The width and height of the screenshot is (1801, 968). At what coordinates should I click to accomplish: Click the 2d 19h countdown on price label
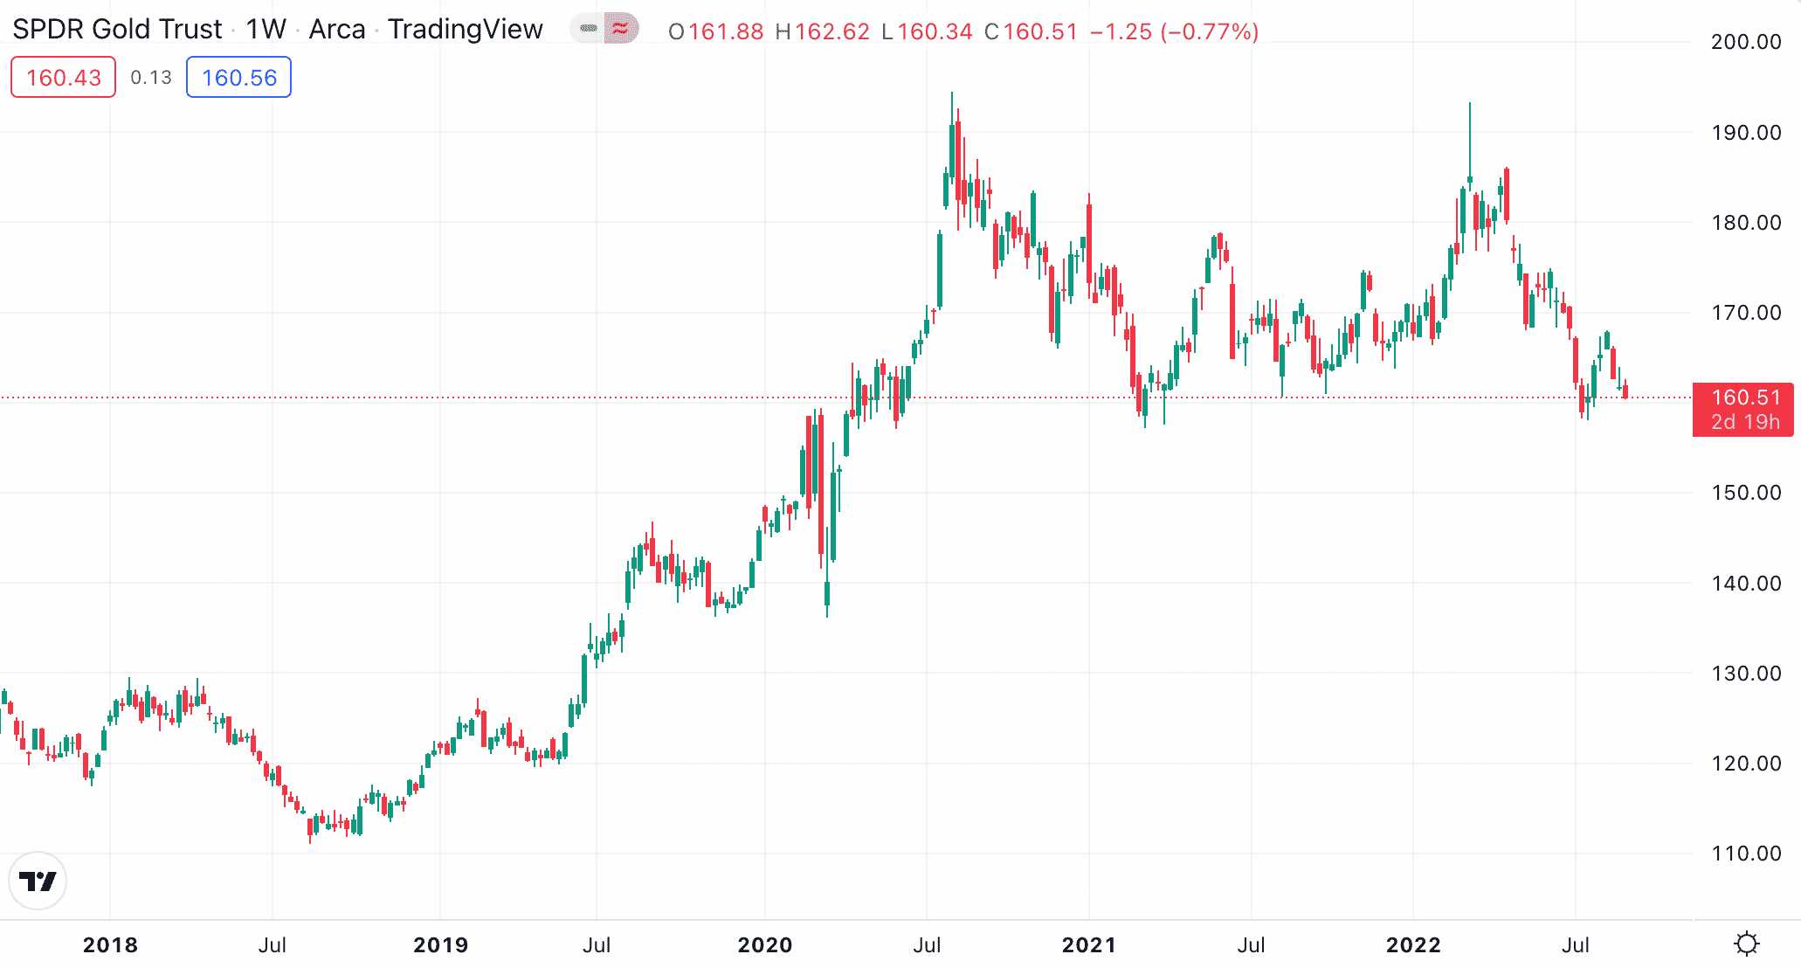[x=1745, y=422]
